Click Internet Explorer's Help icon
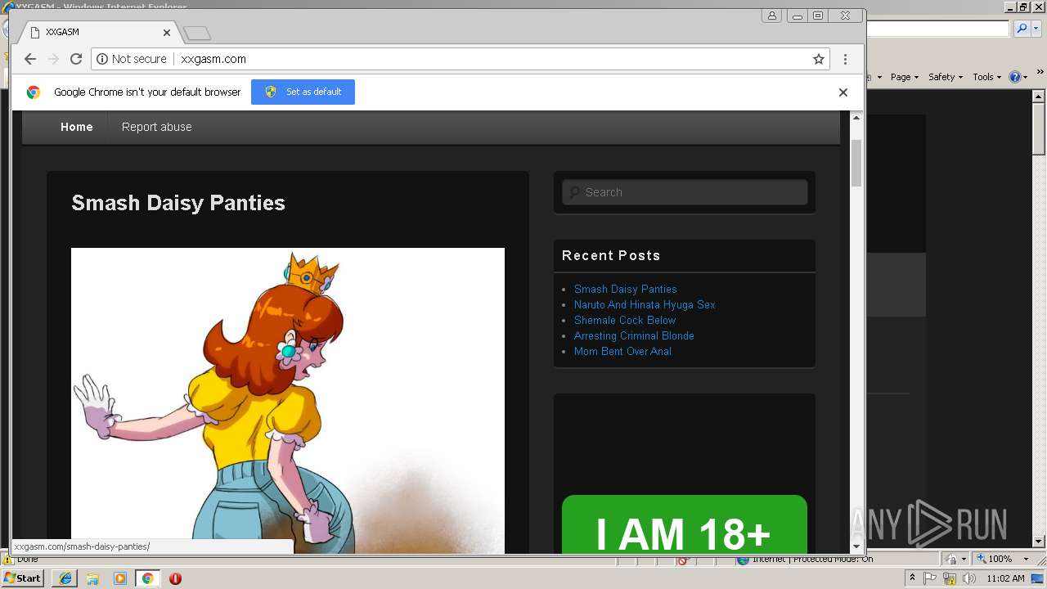Image resolution: width=1047 pixels, height=589 pixels. (x=1014, y=77)
